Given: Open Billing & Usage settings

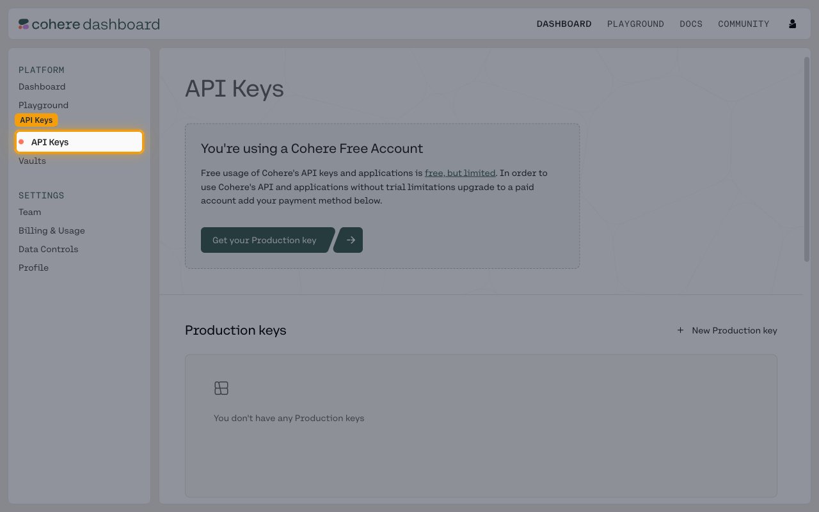Looking at the screenshot, I should pyautogui.click(x=52, y=230).
